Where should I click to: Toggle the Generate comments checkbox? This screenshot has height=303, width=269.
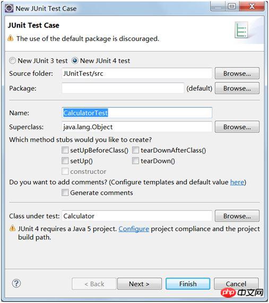click(x=65, y=193)
